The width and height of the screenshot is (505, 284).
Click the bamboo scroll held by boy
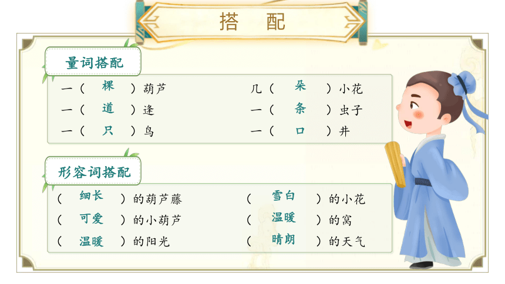(x=395, y=164)
